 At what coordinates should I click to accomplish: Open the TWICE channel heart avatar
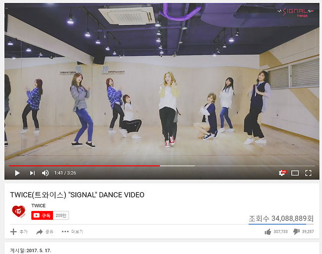[18, 212]
